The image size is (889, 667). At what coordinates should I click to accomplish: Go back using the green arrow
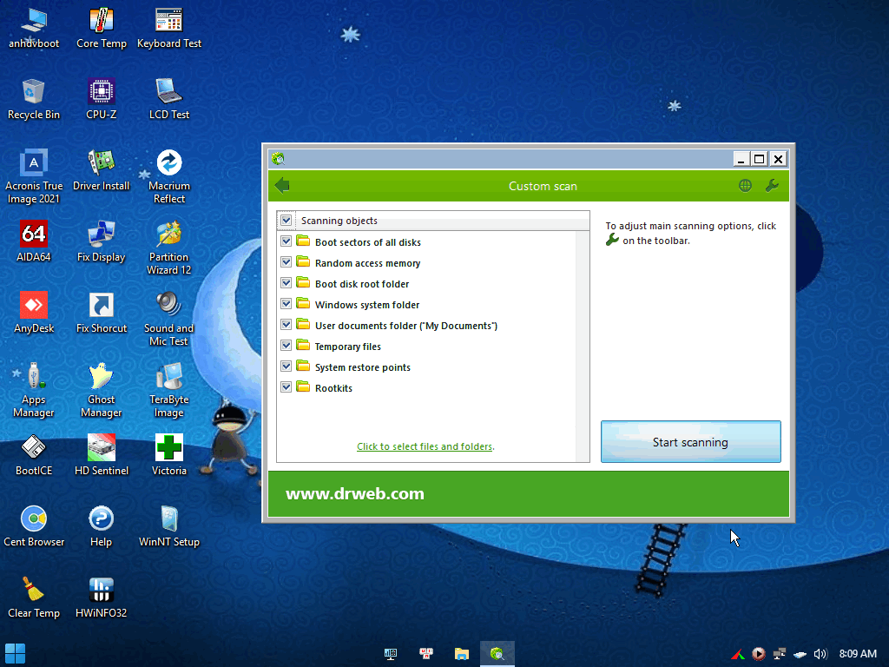[282, 186]
